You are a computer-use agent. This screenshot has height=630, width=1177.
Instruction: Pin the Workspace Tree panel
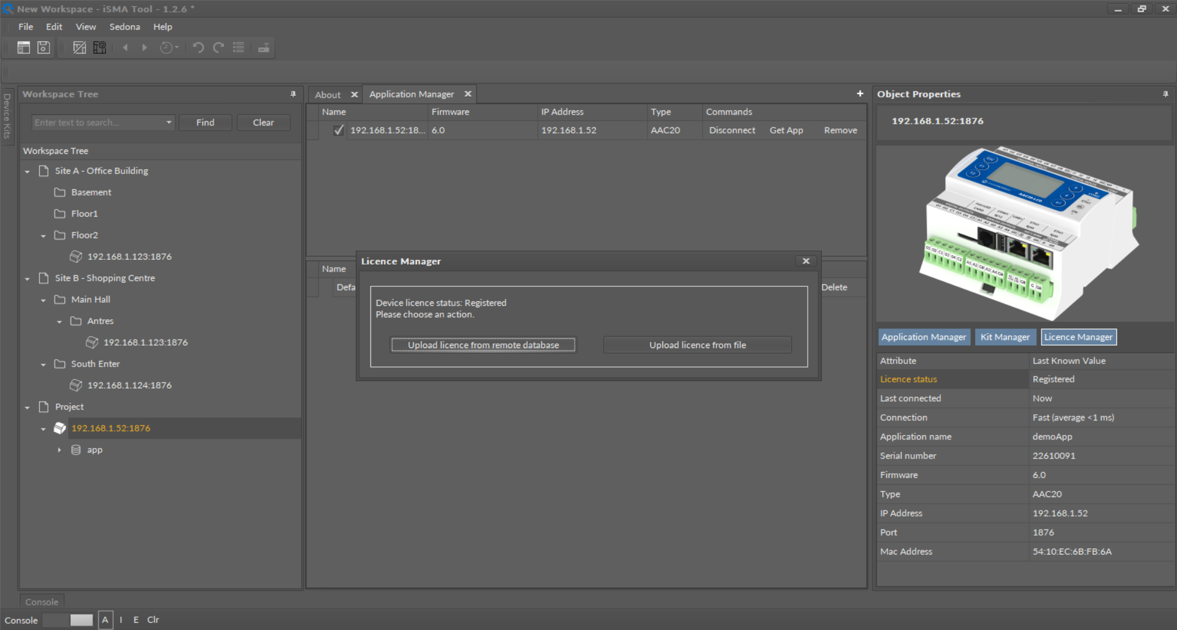293,94
